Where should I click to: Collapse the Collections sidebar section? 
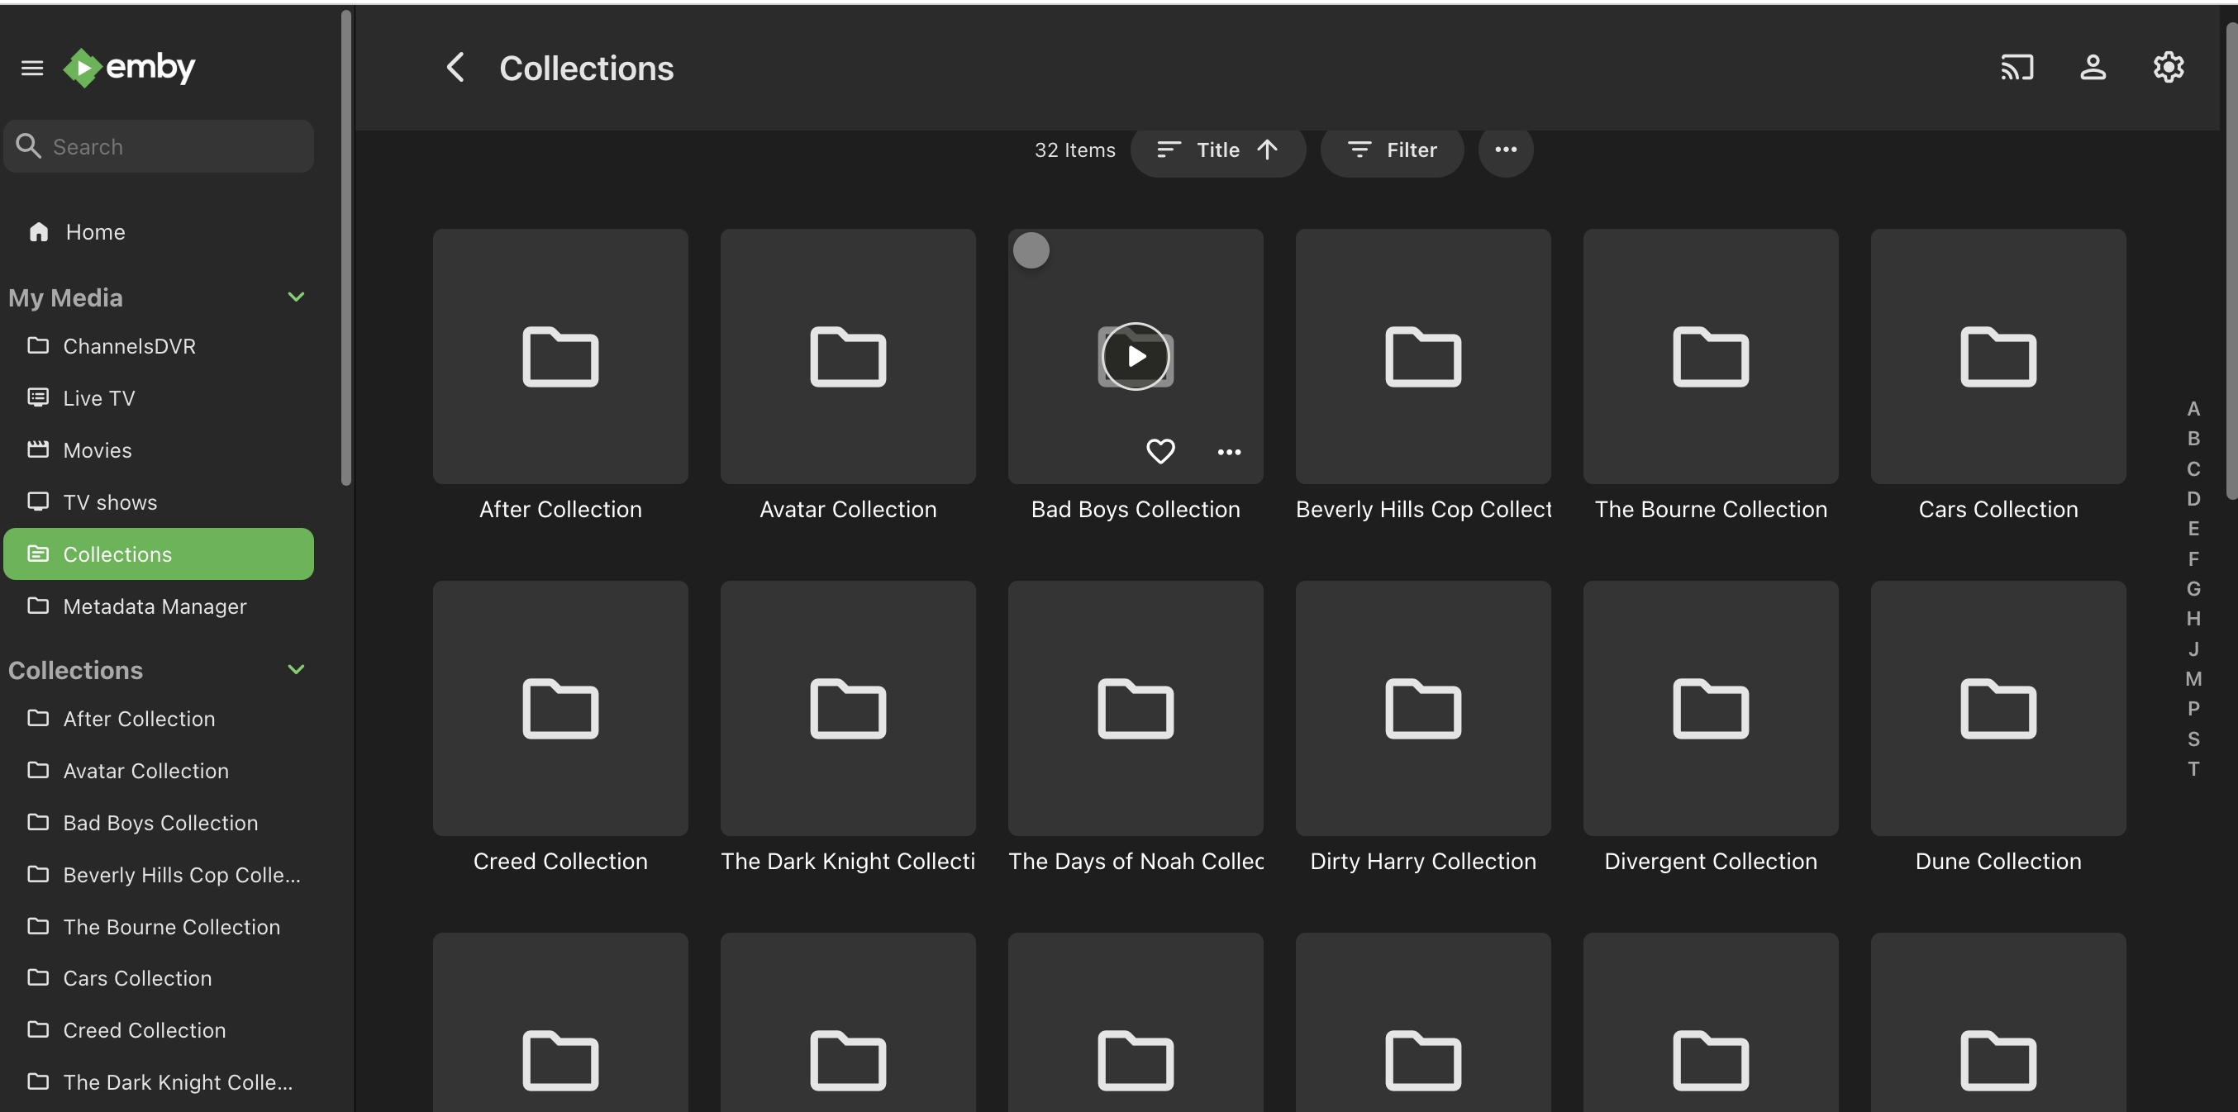pos(295,670)
